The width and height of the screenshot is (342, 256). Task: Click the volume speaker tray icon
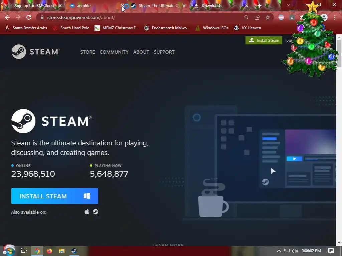[x=295, y=251]
